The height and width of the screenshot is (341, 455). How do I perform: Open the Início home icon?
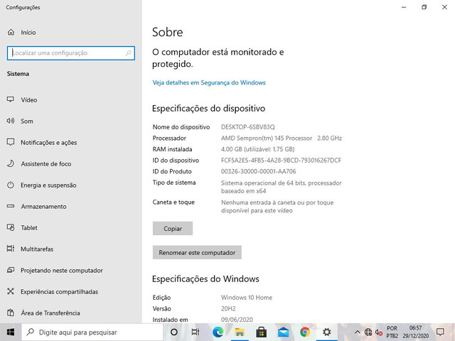(x=11, y=32)
